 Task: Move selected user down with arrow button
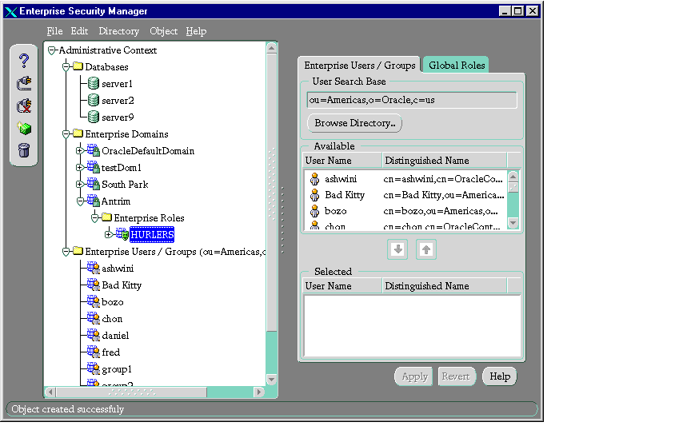pos(398,249)
